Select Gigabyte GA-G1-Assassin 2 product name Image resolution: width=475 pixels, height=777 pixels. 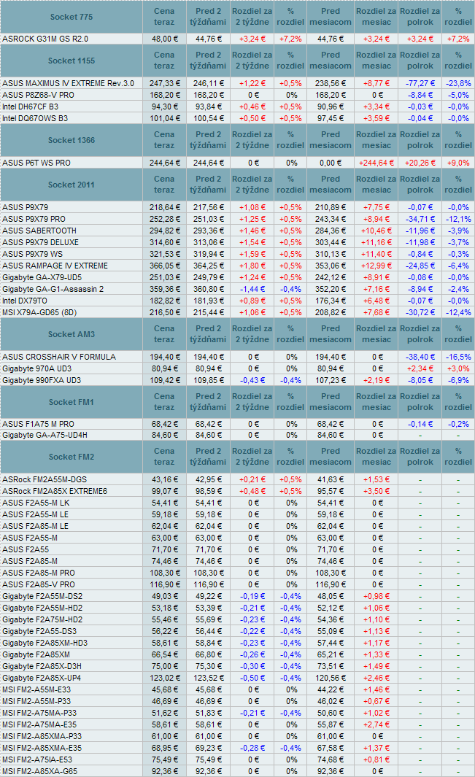tap(53, 290)
